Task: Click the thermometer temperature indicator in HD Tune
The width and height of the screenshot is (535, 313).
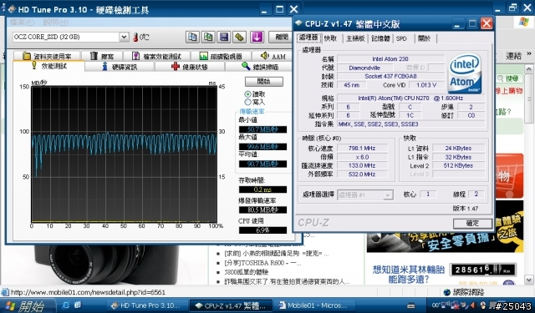Action: [135, 37]
